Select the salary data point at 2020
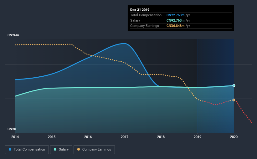The width and height of the screenshot is (257, 159). (x=234, y=85)
